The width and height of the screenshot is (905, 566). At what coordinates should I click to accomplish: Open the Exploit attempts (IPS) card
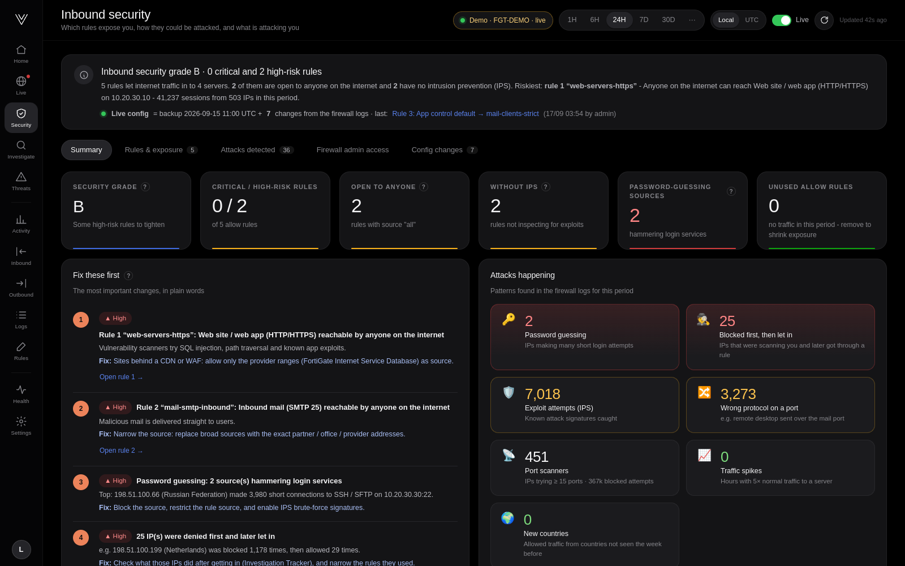[x=585, y=405]
